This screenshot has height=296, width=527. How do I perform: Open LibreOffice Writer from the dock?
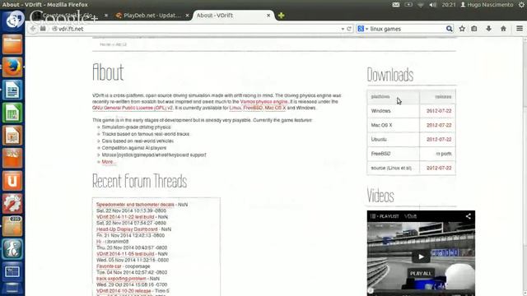click(12, 90)
